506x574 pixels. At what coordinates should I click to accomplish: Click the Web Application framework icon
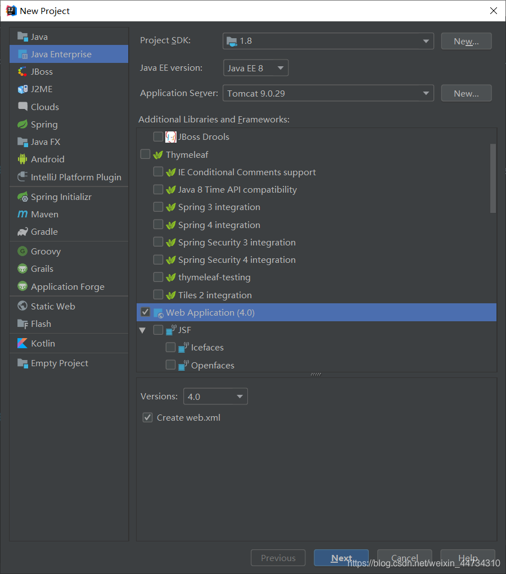pyautogui.click(x=159, y=313)
